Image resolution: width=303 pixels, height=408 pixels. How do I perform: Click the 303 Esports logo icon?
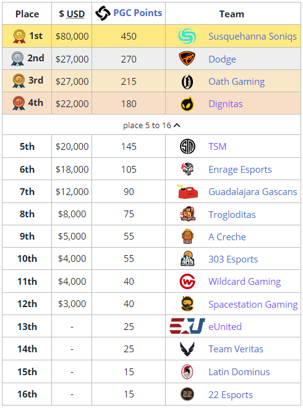[187, 259]
